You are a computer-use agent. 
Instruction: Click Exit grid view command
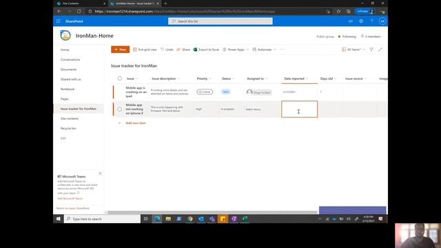145,50
